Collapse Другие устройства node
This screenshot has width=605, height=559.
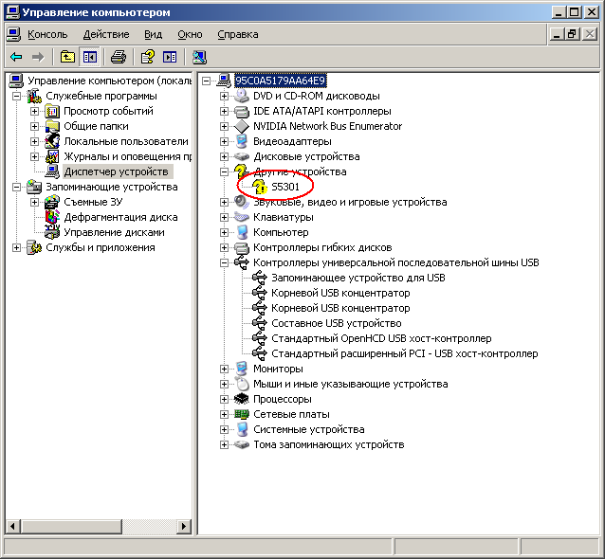[224, 171]
